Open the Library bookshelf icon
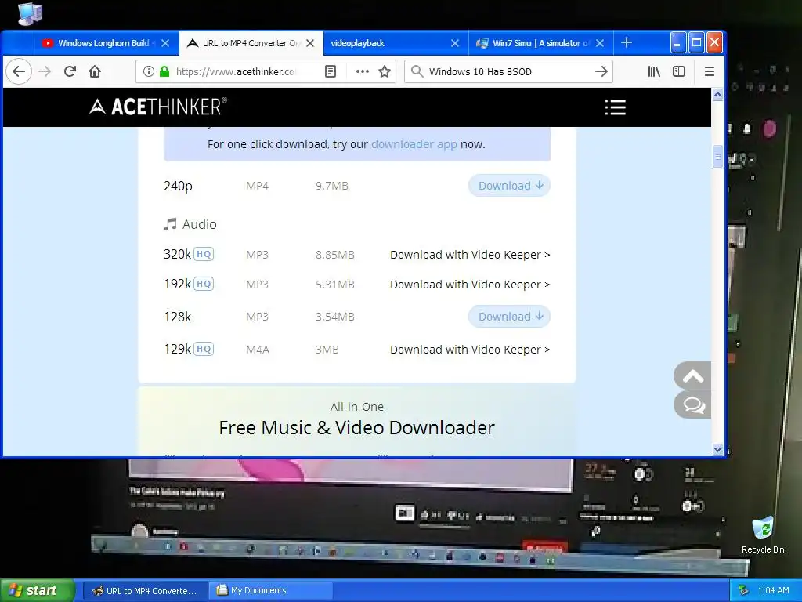This screenshot has width=802, height=602. coord(654,71)
